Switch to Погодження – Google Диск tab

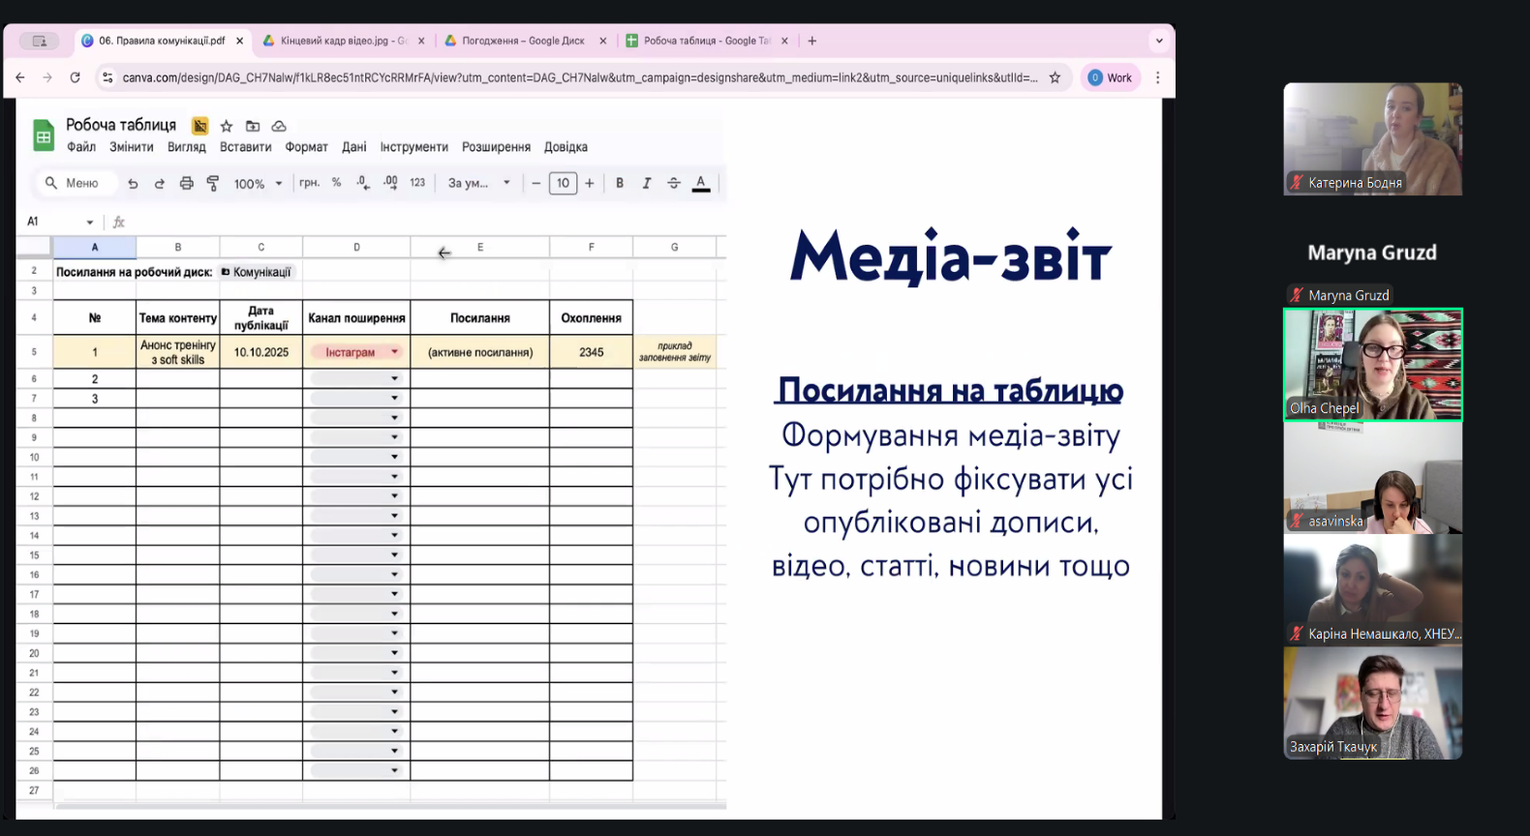click(523, 41)
